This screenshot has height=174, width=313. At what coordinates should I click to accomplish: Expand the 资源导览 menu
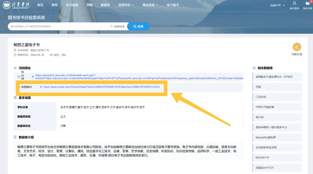pyautogui.click(x=126, y=5)
